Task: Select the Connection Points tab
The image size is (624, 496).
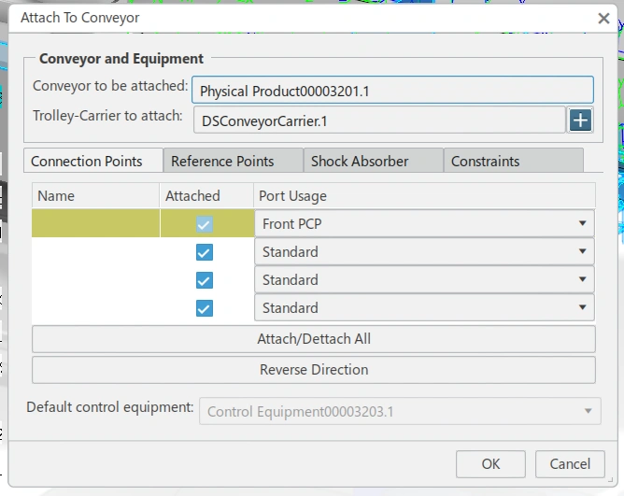Action: click(92, 161)
